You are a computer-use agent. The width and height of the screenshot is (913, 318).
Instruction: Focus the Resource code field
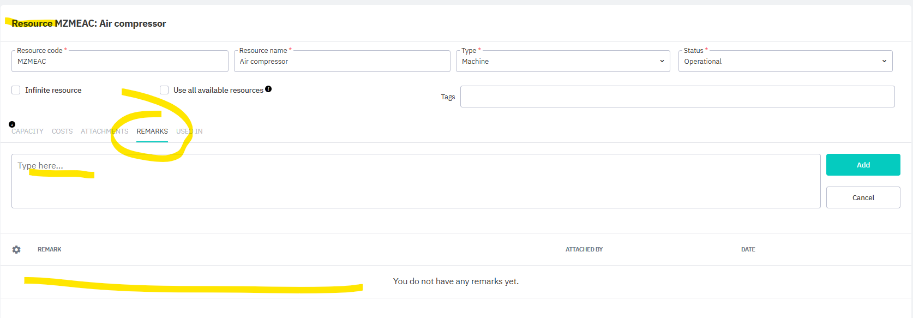[119, 62]
